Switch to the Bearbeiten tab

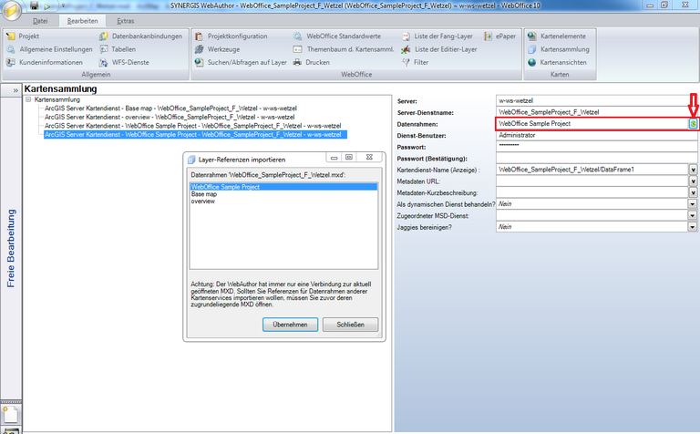pos(83,21)
